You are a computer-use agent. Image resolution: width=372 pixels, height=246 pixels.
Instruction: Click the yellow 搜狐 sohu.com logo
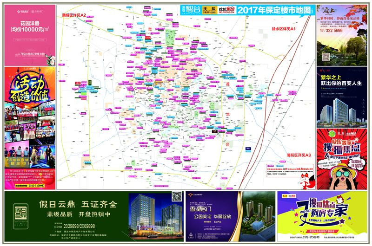pos(210,10)
